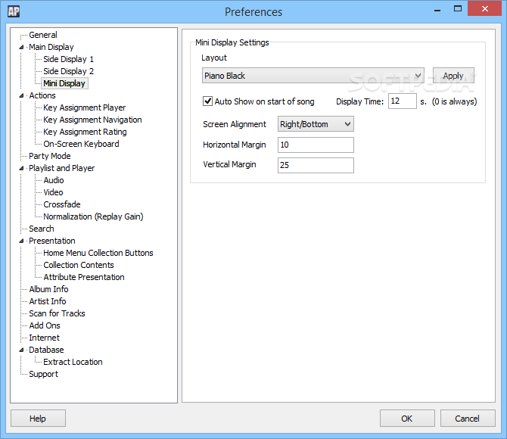Select Presentation tree item
Screen dimensions: 507x439
point(52,241)
